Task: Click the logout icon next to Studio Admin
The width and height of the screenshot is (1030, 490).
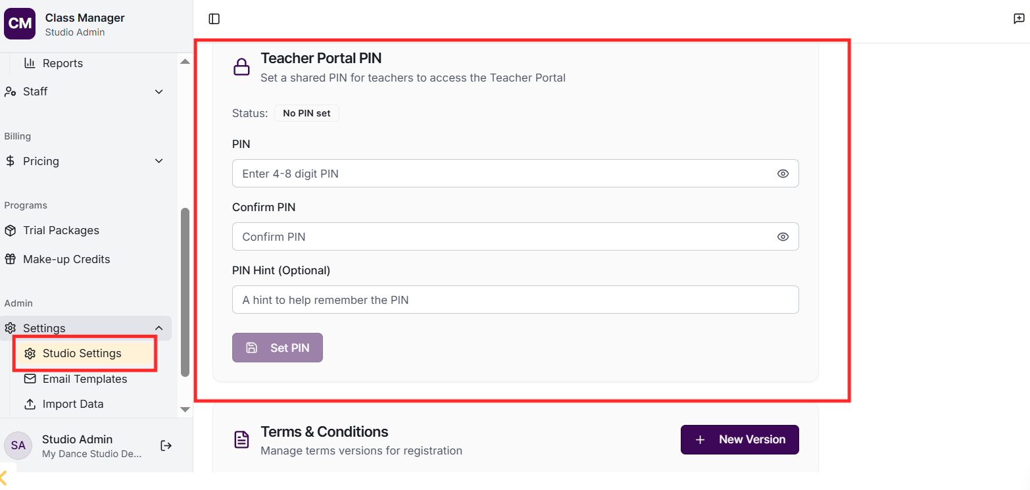Action: (x=166, y=446)
